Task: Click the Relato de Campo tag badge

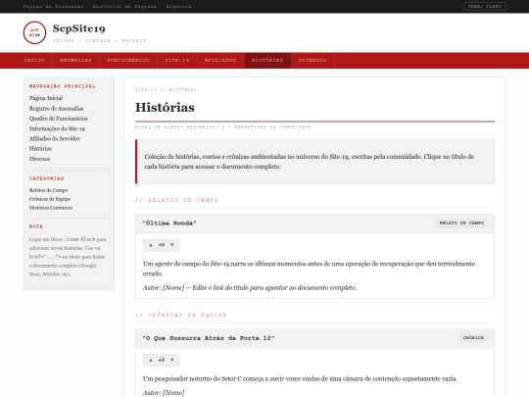Action: tap(461, 223)
